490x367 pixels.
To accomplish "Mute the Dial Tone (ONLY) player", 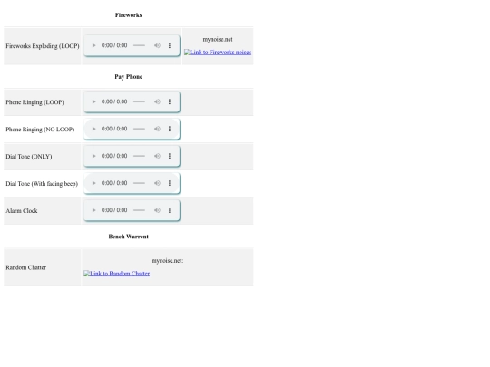I will (x=157, y=156).
